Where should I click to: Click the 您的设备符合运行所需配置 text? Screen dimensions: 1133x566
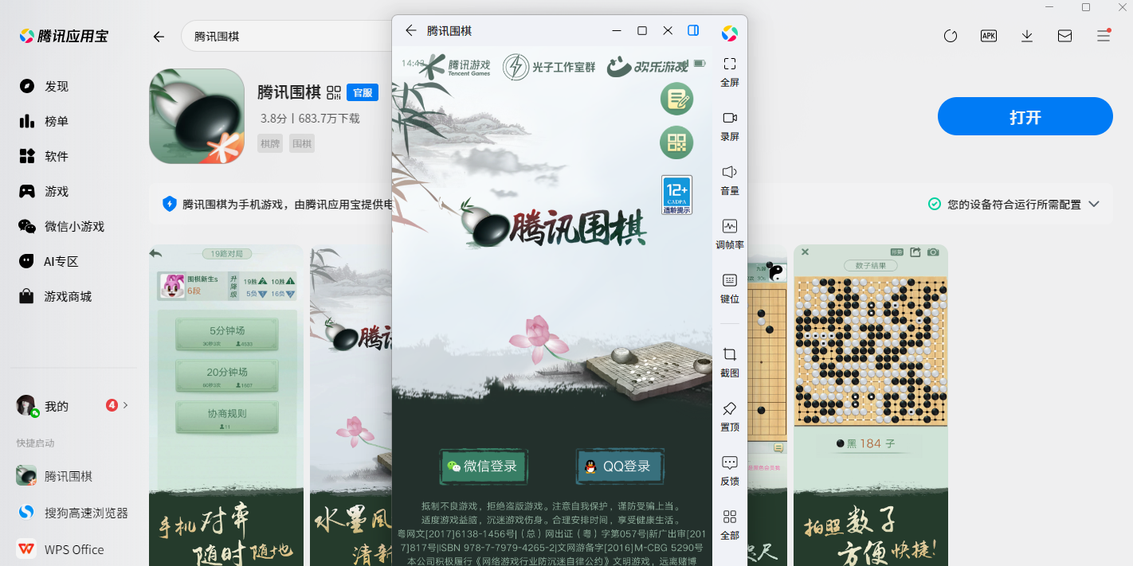1014,205
